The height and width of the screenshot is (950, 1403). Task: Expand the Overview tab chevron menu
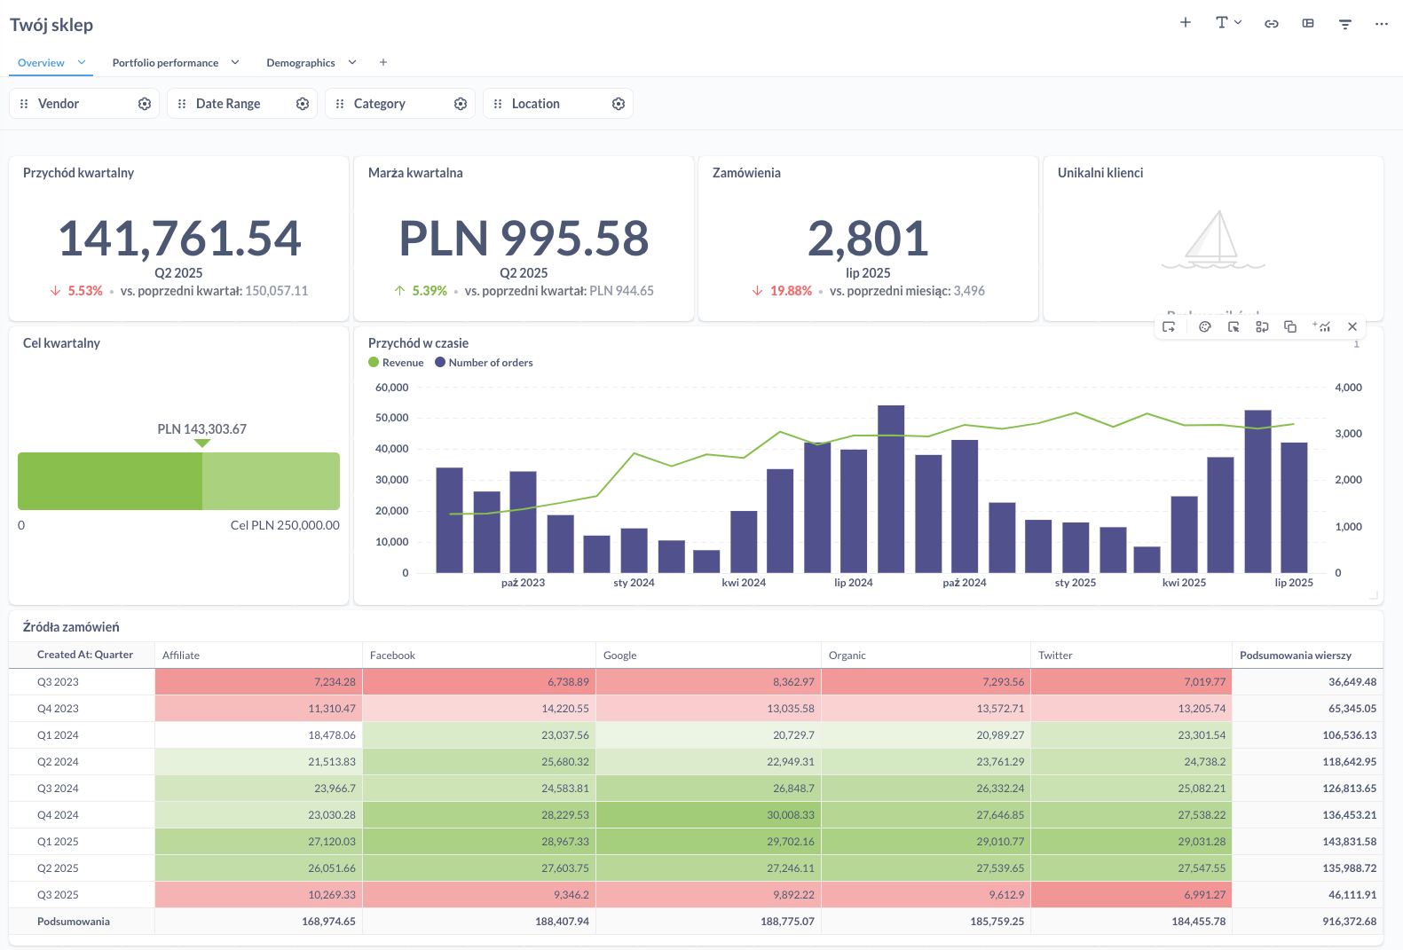pyautogui.click(x=82, y=62)
